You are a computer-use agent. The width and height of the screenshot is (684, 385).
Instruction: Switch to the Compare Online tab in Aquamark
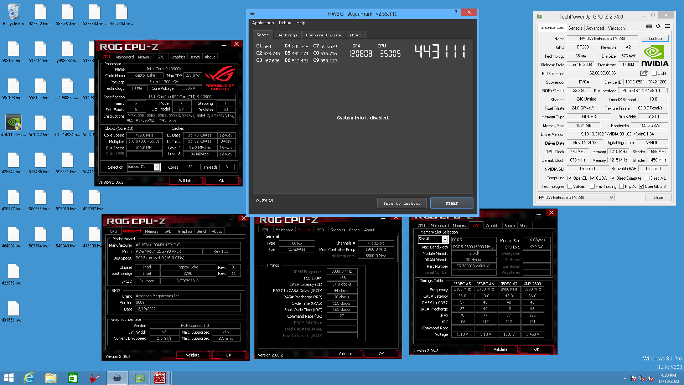pyautogui.click(x=323, y=35)
